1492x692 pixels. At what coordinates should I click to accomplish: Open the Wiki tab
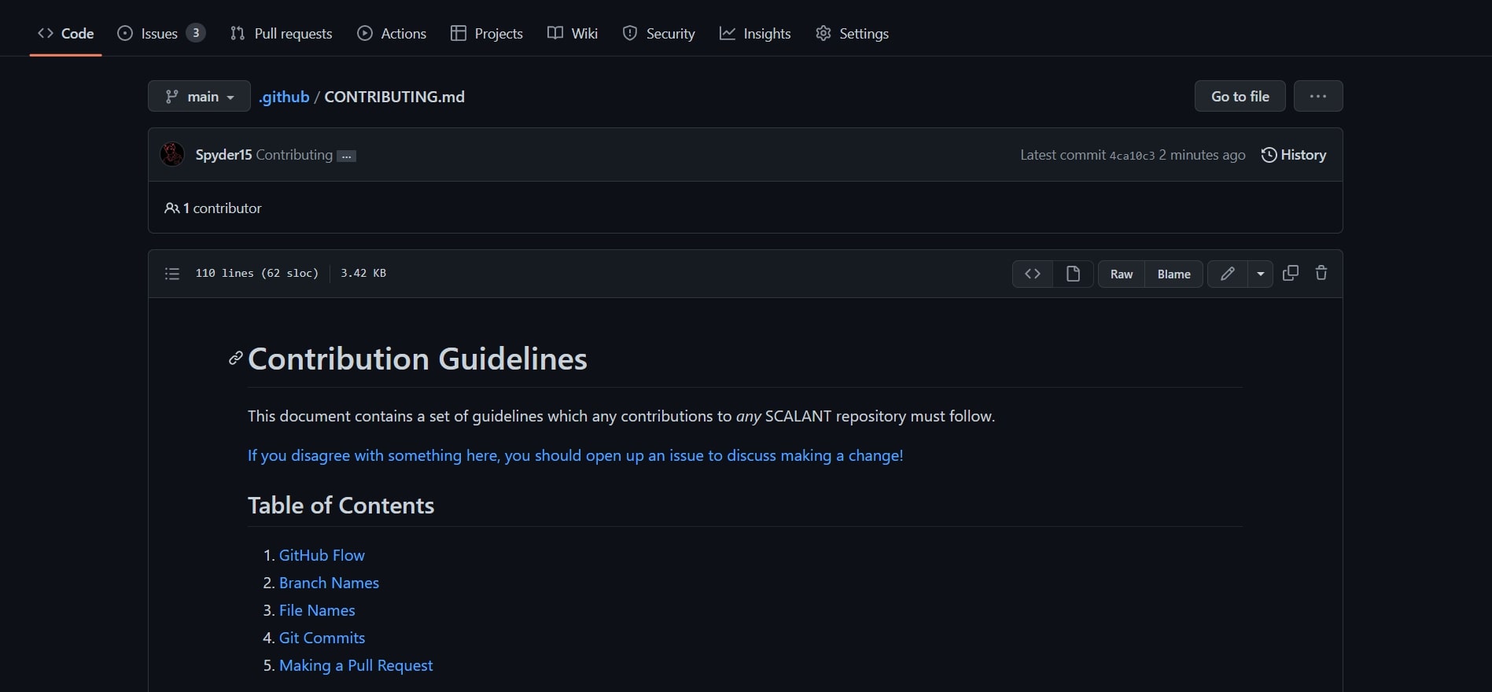pos(573,33)
